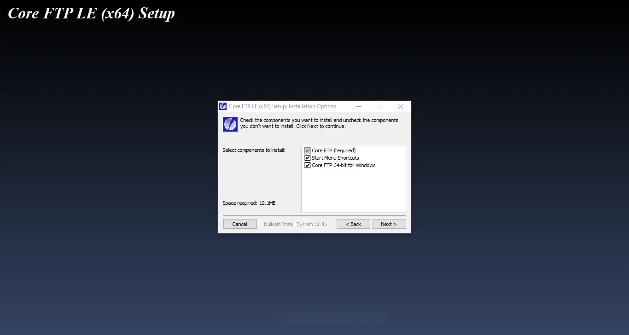The image size is (629, 335).
Task: Click the Space required: 10.1MB label
Action: click(x=249, y=203)
